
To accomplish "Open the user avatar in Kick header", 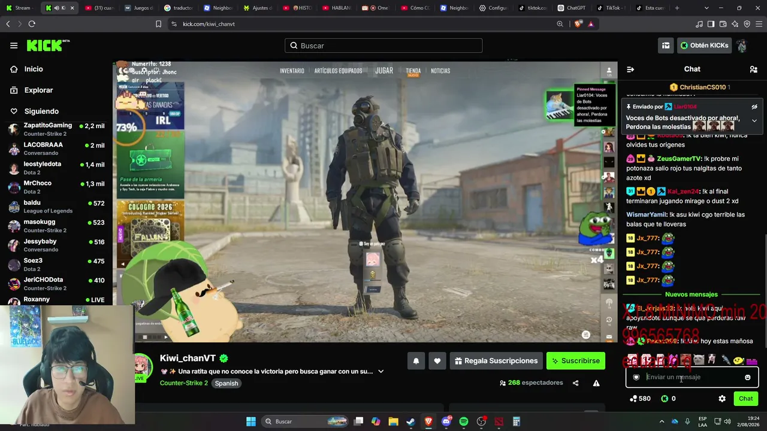I will 742,45.
